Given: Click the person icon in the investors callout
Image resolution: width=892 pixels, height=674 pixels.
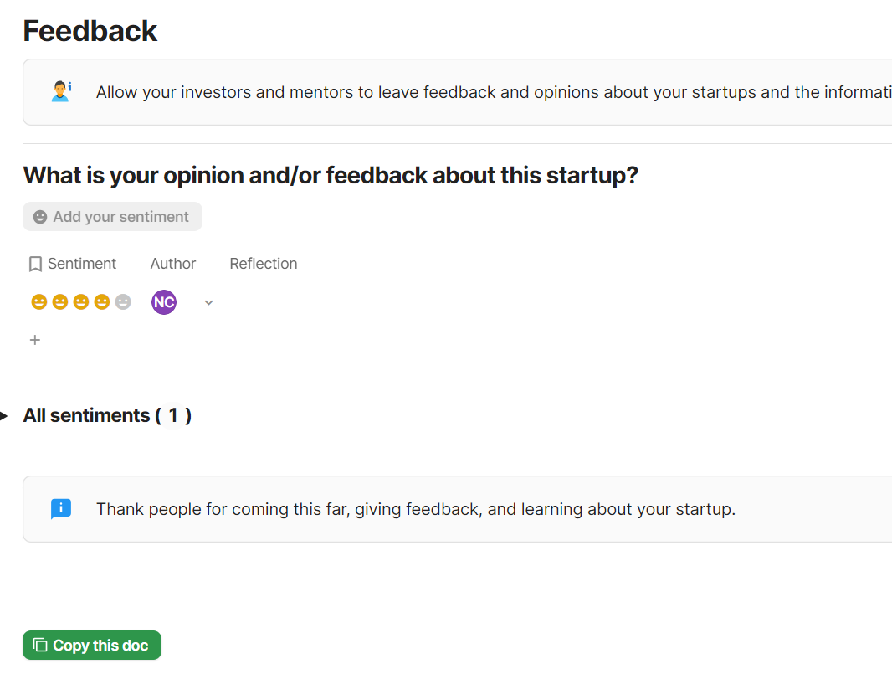Looking at the screenshot, I should [61, 91].
